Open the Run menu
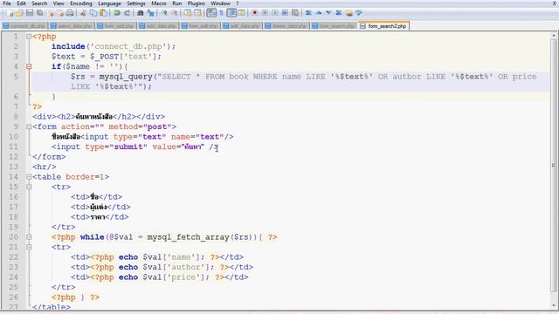The height and width of the screenshot is (314, 559). click(176, 3)
